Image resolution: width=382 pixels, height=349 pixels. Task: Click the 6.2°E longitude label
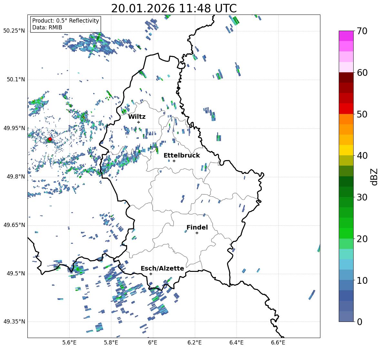[195, 343]
